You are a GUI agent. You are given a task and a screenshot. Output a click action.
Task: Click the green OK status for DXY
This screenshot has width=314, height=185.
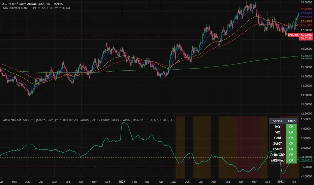(x=291, y=126)
